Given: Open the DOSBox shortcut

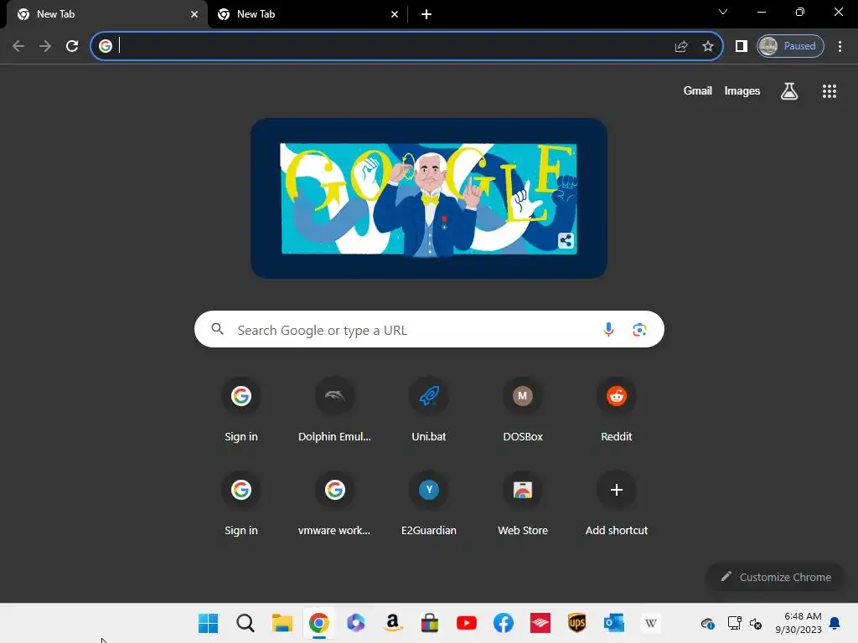Looking at the screenshot, I should [x=523, y=409].
